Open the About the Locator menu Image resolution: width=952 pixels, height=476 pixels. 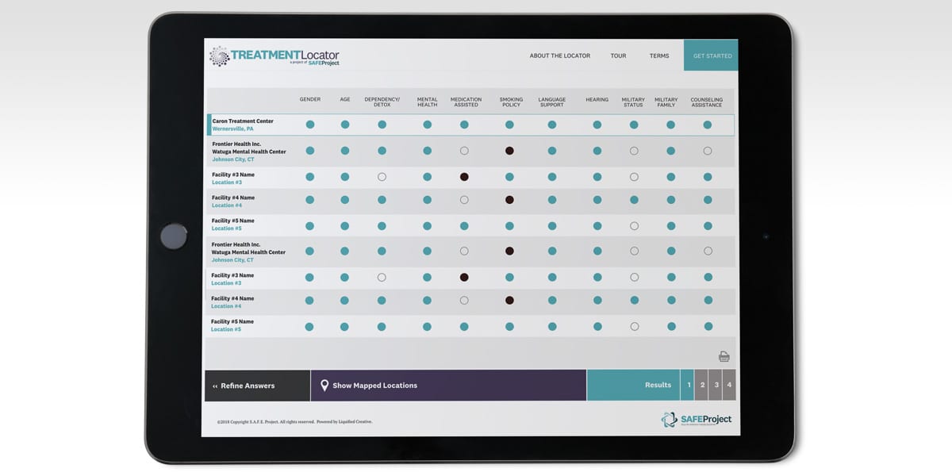pyautogui.click(x=560, y=56)
